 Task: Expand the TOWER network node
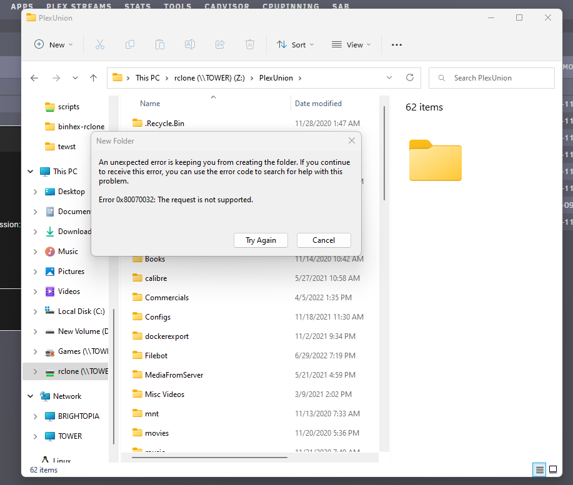[35, 436]
